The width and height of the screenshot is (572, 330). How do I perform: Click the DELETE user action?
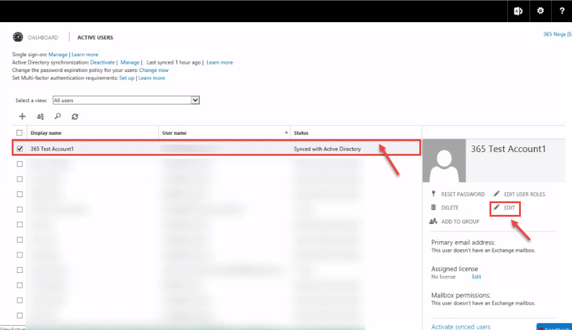point(450,207)
